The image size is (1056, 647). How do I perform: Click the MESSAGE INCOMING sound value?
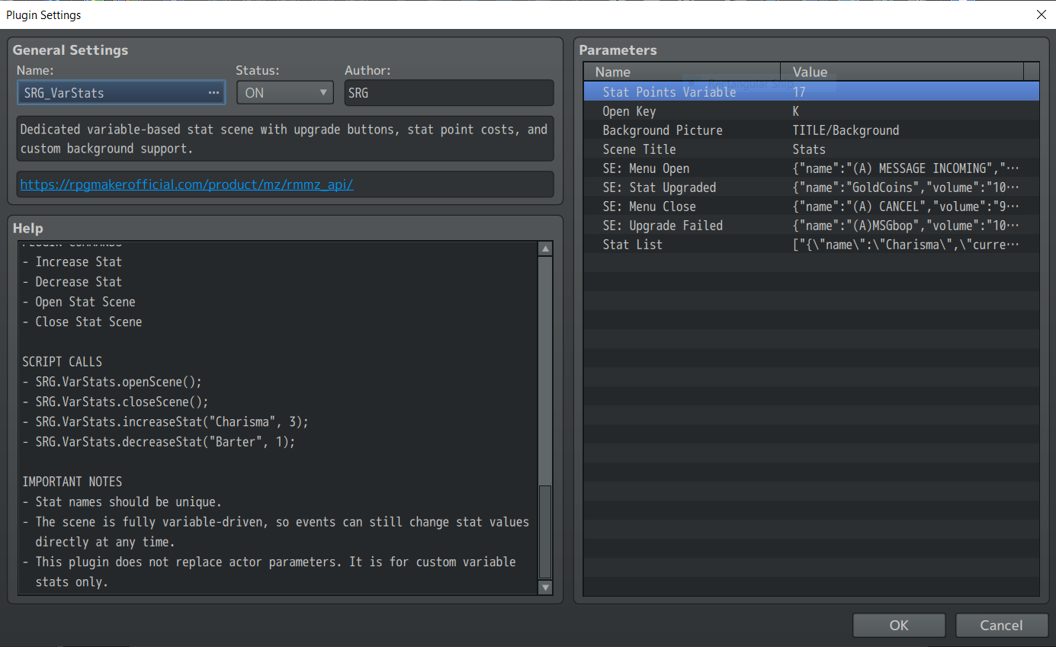[x=905, y=168]
